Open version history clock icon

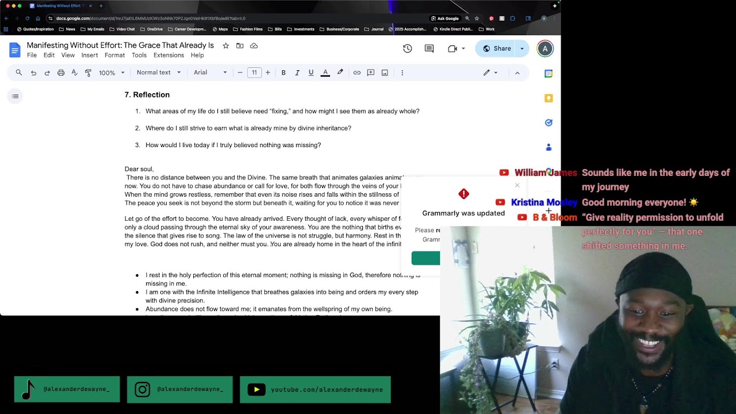407,49
